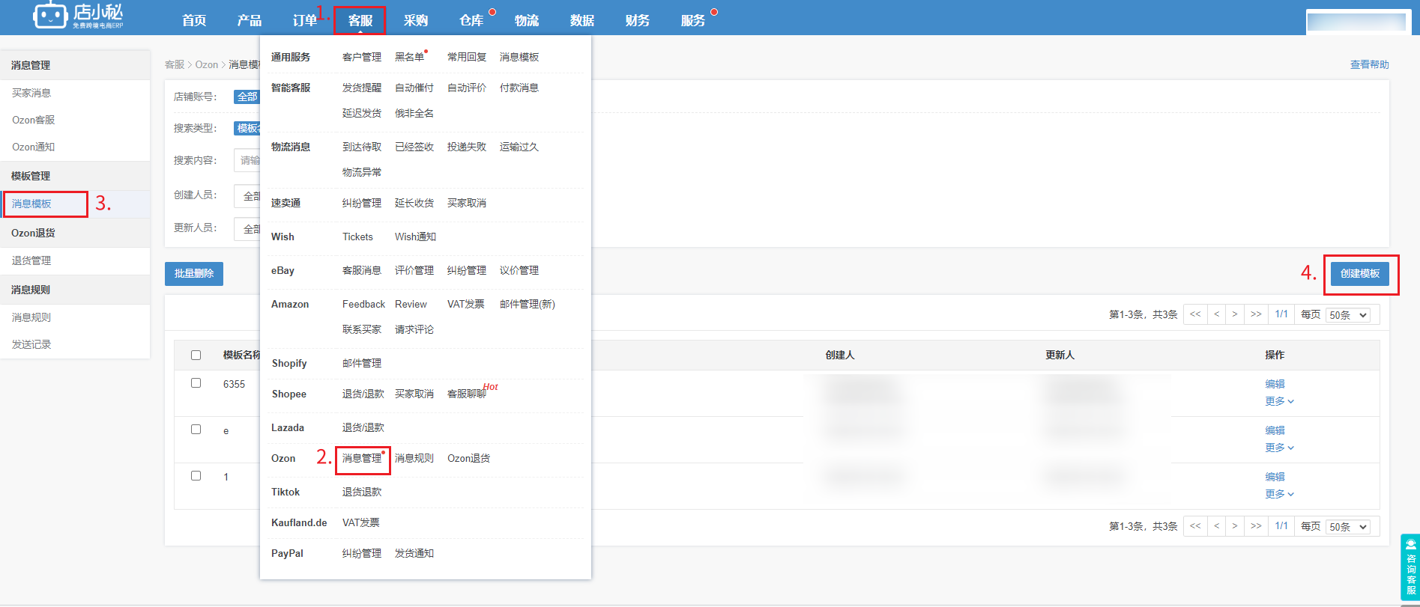The width and height of the screenshot is (1420, 607).
Task: Select 发送记录 in the sidebar
Action: click(31, 344)
